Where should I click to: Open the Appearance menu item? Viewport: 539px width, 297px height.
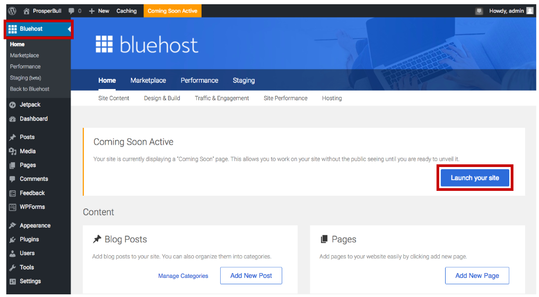click(35, 225)
